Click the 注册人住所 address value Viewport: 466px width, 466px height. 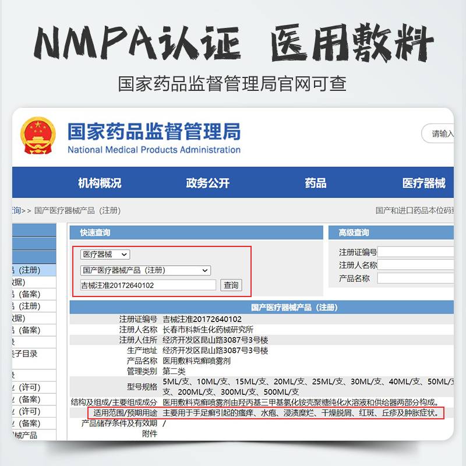click(x=216, y=340)
